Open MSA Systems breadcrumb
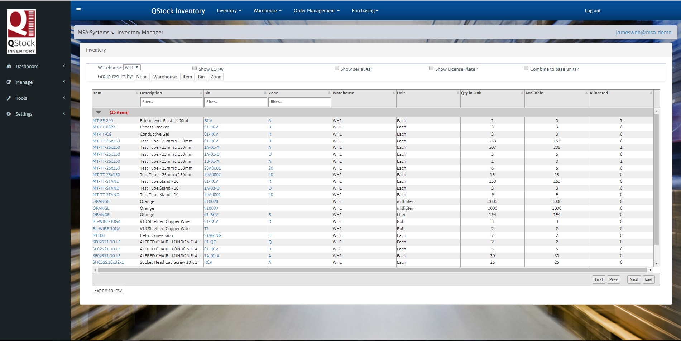The image size is (681, 341). [x=93, y=33]
